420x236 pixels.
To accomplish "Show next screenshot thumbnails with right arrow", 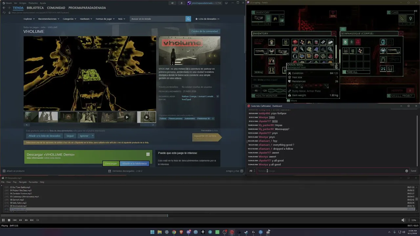I will pyautogui.click(x=153, y=125).
